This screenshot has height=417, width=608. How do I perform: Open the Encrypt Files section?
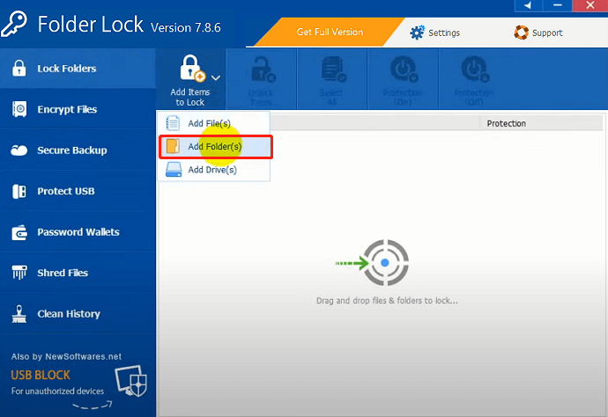click(x=78, y=109)
